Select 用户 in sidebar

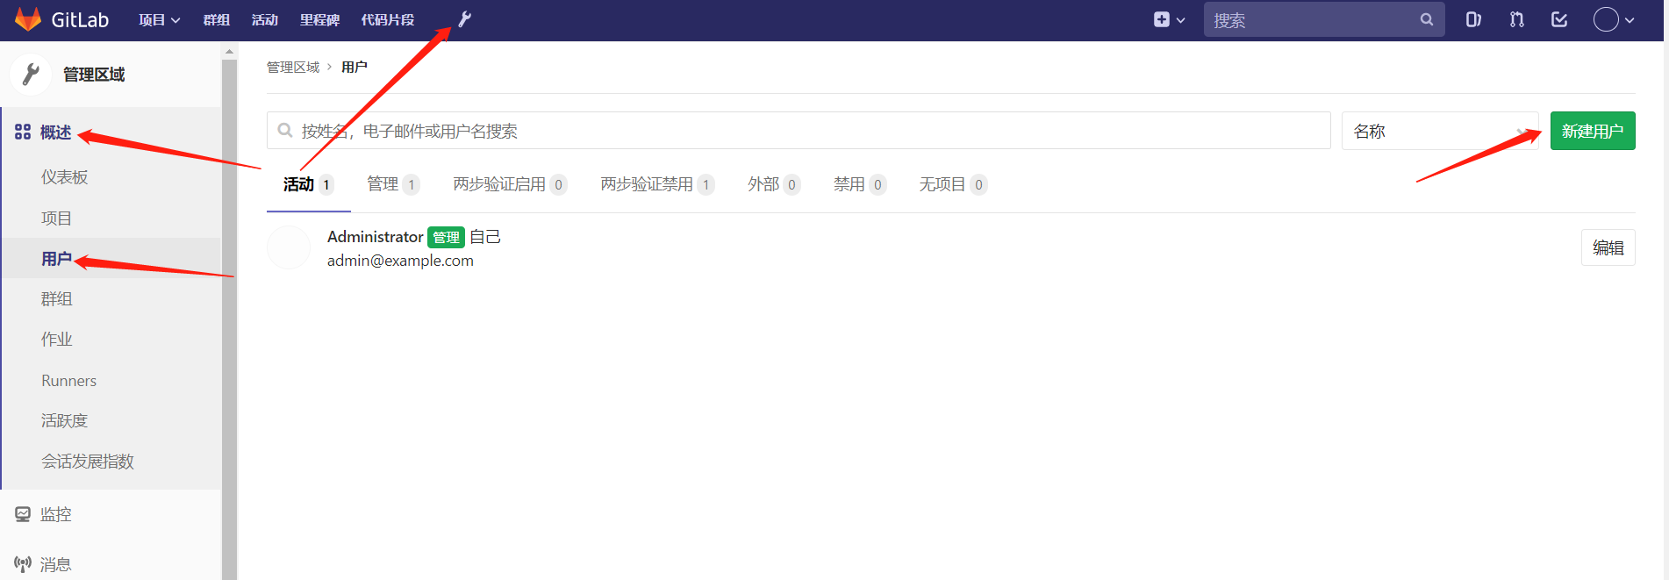pos(56,258)
